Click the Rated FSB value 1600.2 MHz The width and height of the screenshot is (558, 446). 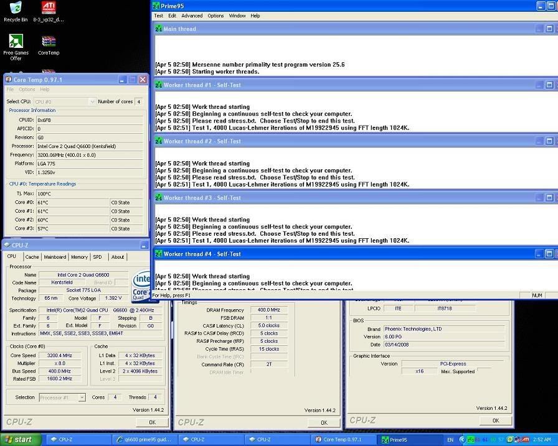pos(60,379)
